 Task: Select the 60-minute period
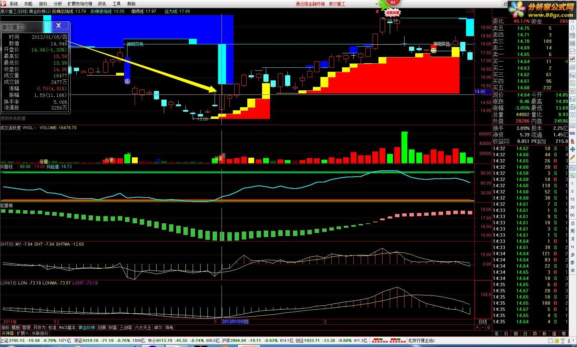[x=572, y=215]
